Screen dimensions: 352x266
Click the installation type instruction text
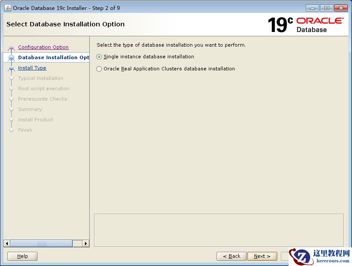point(171,45)
